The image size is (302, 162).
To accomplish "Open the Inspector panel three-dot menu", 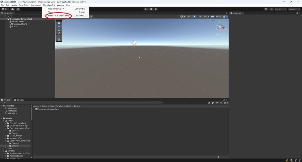I will coord(300,13).
